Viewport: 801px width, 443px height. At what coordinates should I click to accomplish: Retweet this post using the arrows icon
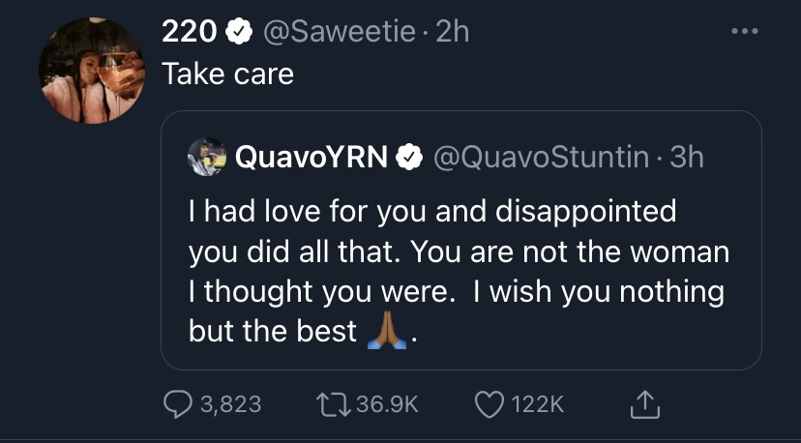coord(336,403)
